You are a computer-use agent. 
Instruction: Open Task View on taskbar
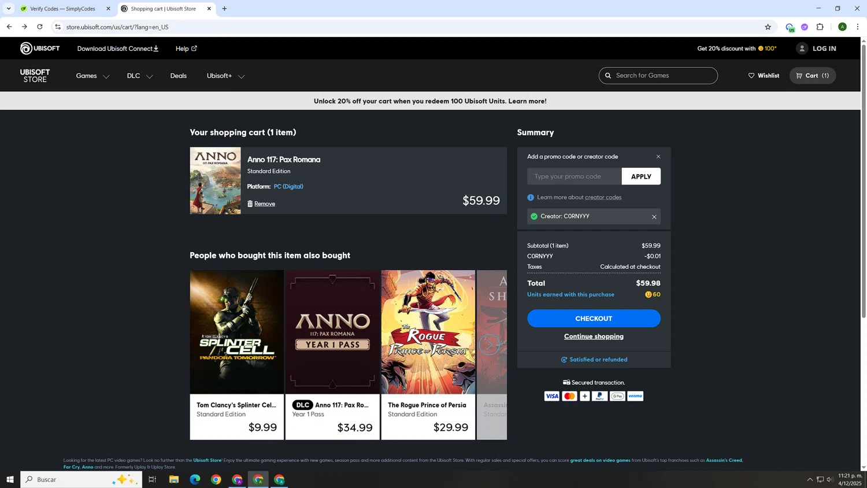pyautogui.click(x=153, y=479)
